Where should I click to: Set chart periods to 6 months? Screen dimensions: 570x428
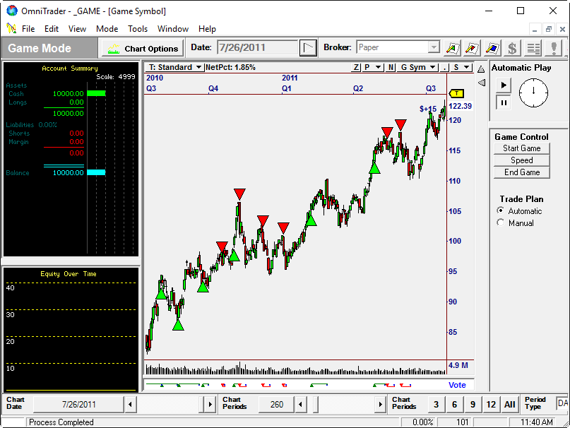[454, 405]
